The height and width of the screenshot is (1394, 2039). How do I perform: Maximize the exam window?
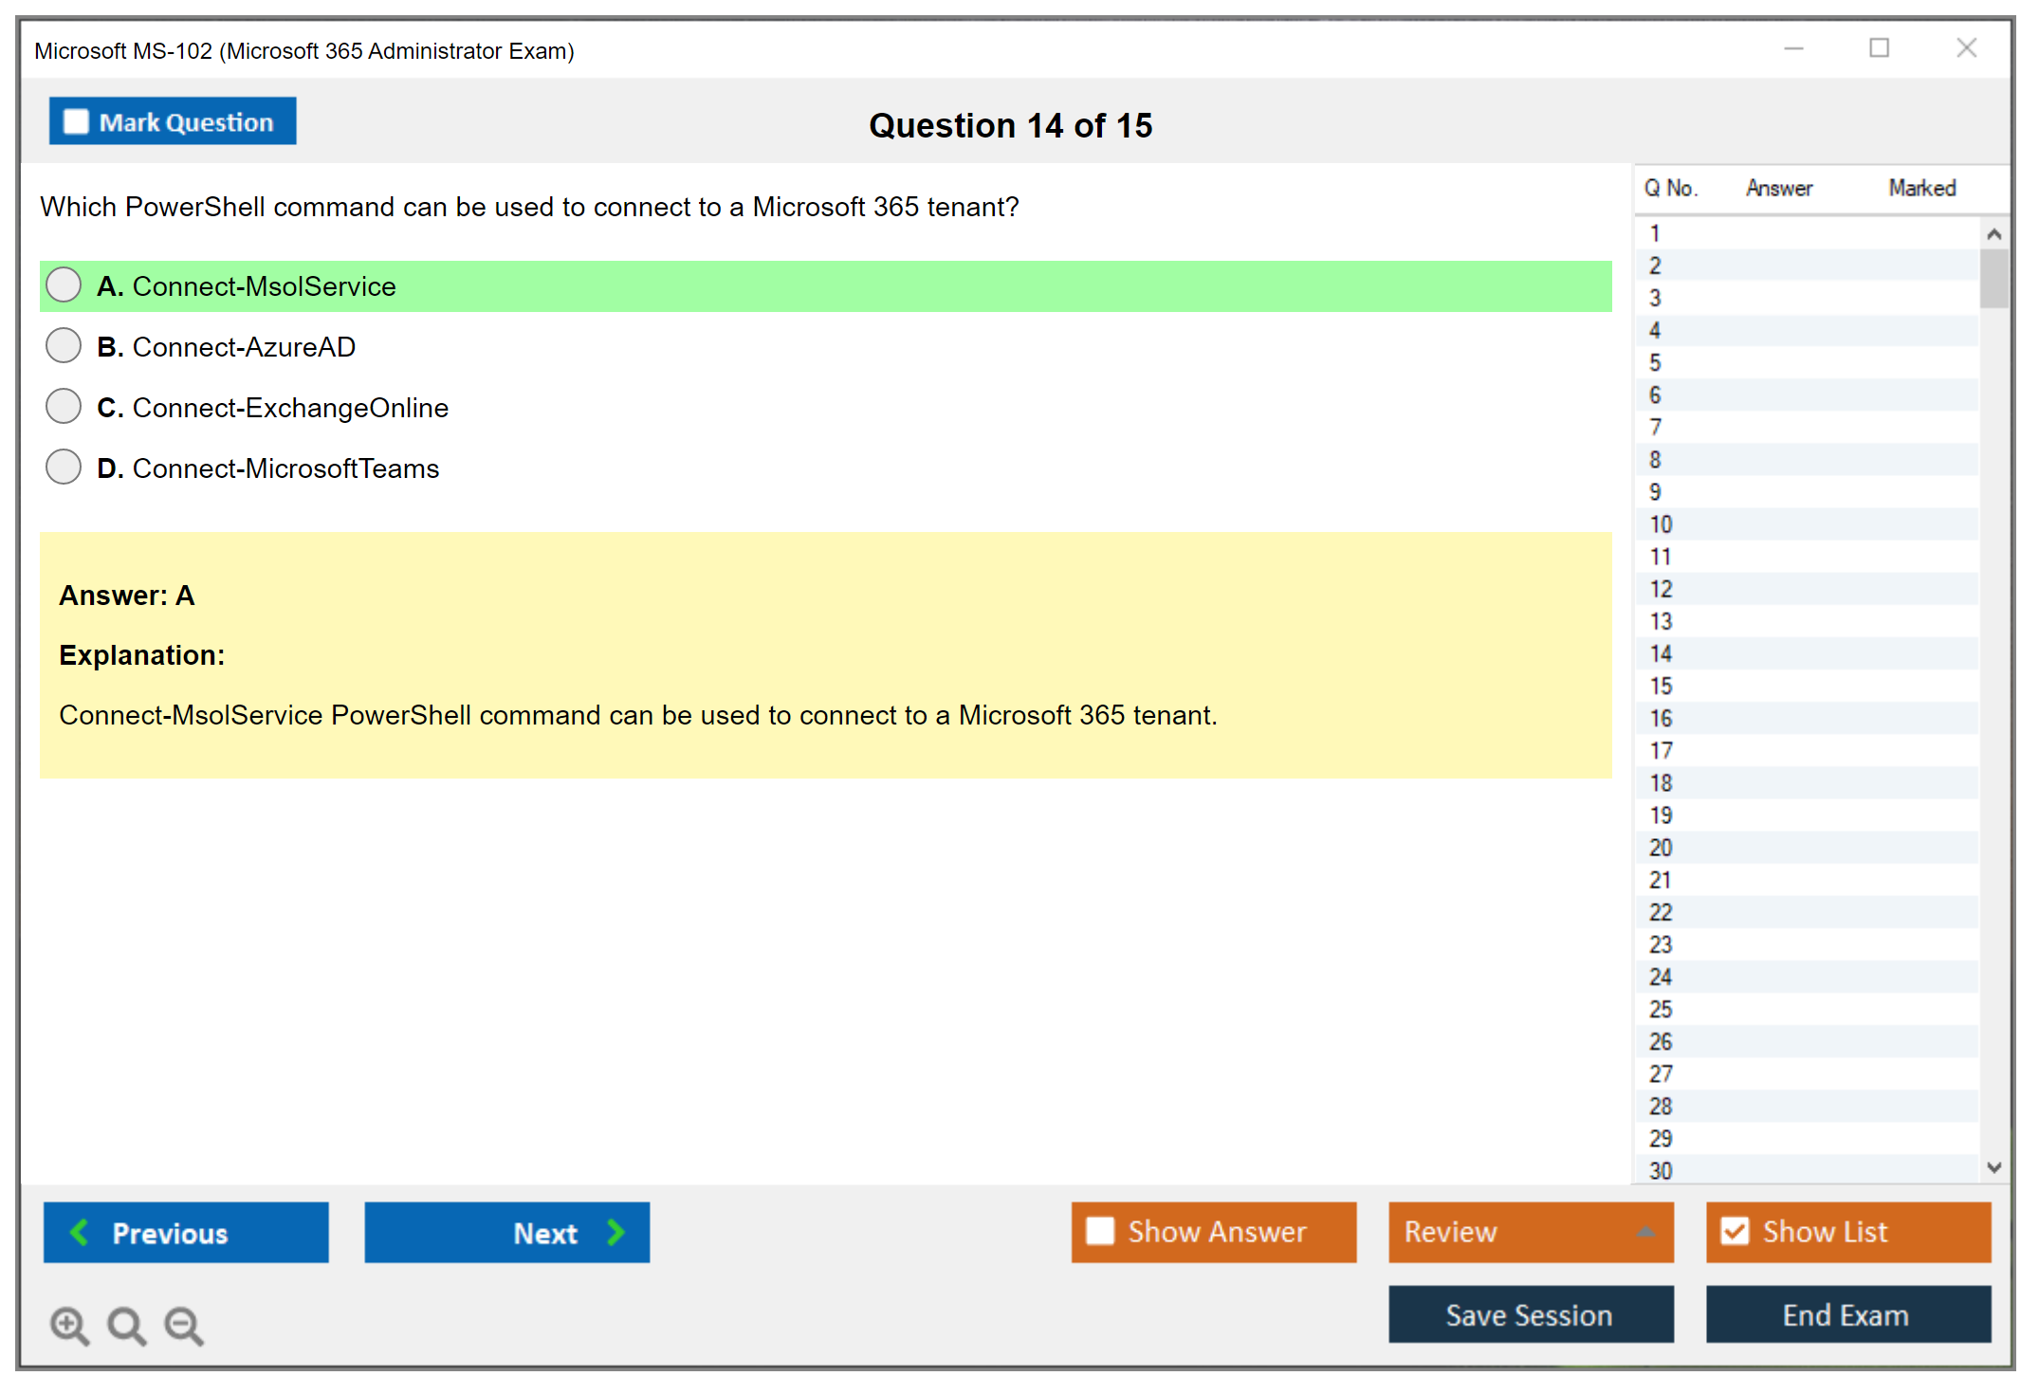pos(1879,48)
